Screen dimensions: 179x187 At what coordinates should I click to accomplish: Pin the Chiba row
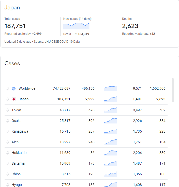[8, 174]
